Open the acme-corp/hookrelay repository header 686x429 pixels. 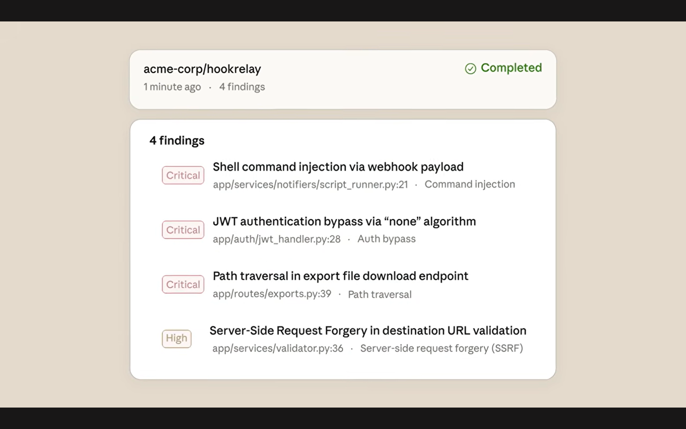click(202, 69)
